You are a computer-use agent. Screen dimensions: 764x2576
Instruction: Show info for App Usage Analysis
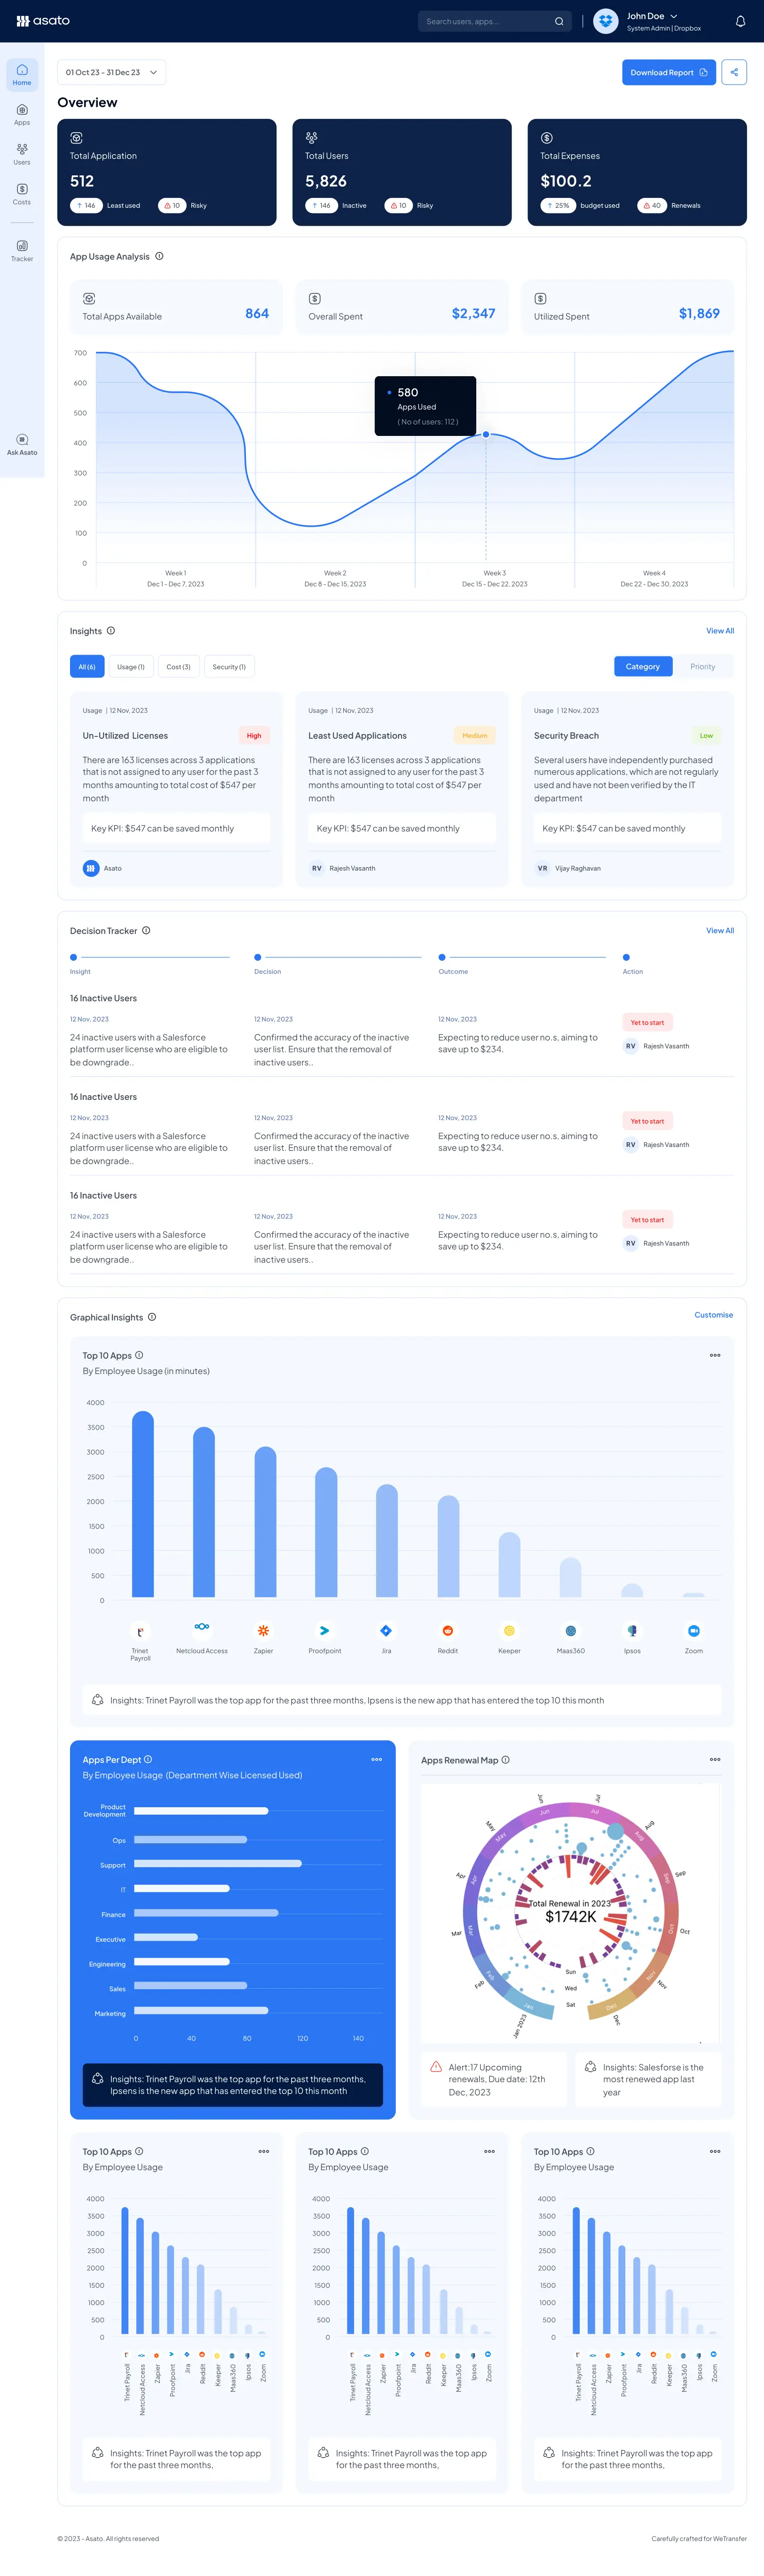pyautogui.click(x=159, y=256)
